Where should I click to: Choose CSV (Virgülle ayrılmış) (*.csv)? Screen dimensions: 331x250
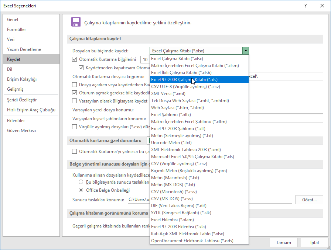[x=199, y=164]
